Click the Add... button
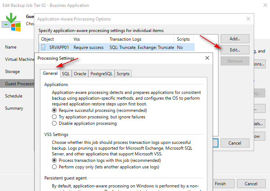 click(235, 38)
